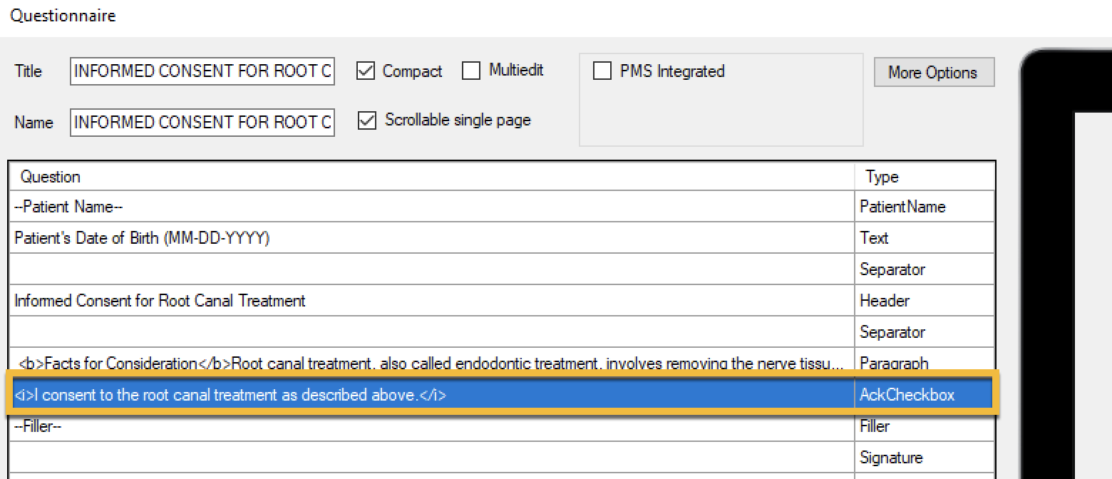Select the Facts for Consideration paragraph row

click(x=503, y=363)
